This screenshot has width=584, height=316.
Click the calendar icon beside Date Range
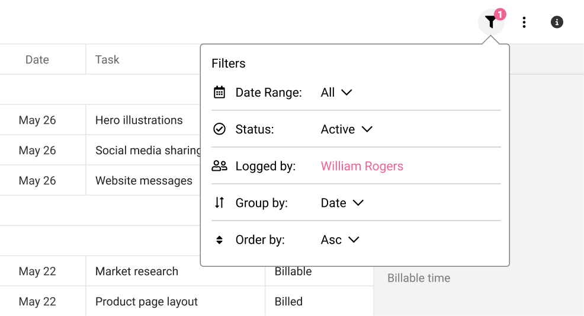219,92
